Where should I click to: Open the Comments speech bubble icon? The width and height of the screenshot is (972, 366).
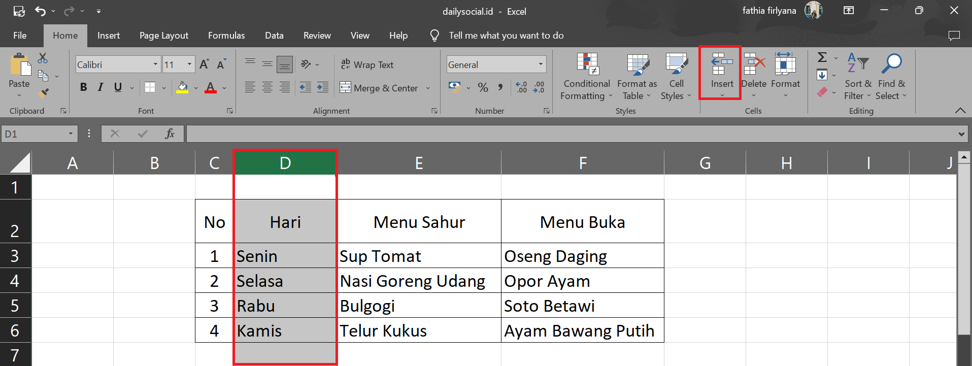click(x=954, y=36)
